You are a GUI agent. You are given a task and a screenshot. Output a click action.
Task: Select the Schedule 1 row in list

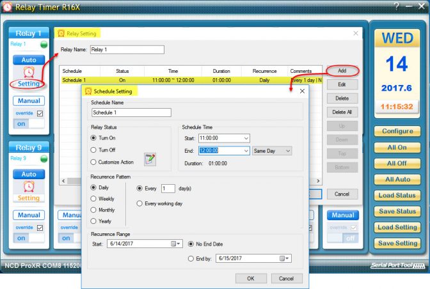click(173, 81)
